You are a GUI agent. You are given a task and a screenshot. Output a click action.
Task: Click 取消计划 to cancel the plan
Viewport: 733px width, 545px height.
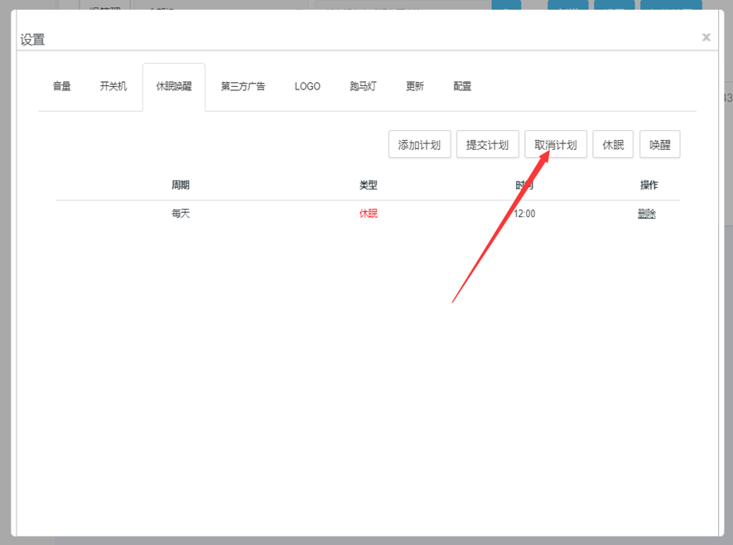556,145
